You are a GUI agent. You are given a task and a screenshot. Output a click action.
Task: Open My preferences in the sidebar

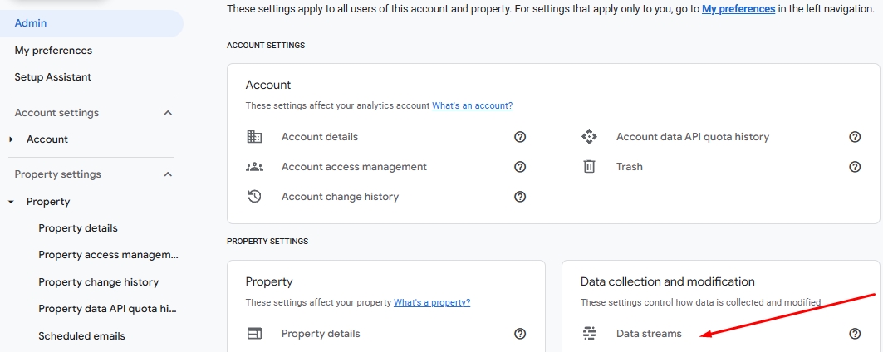[53, 50]
